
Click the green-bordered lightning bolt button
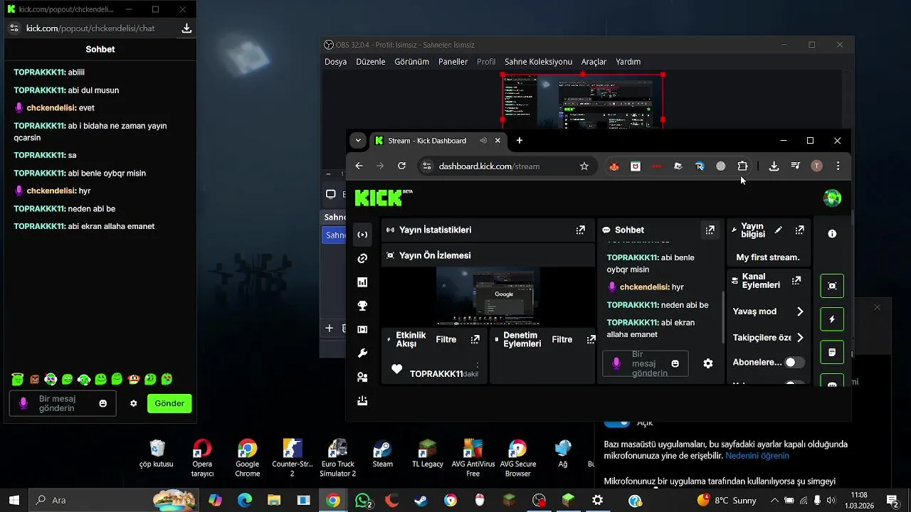click(832, 319)
